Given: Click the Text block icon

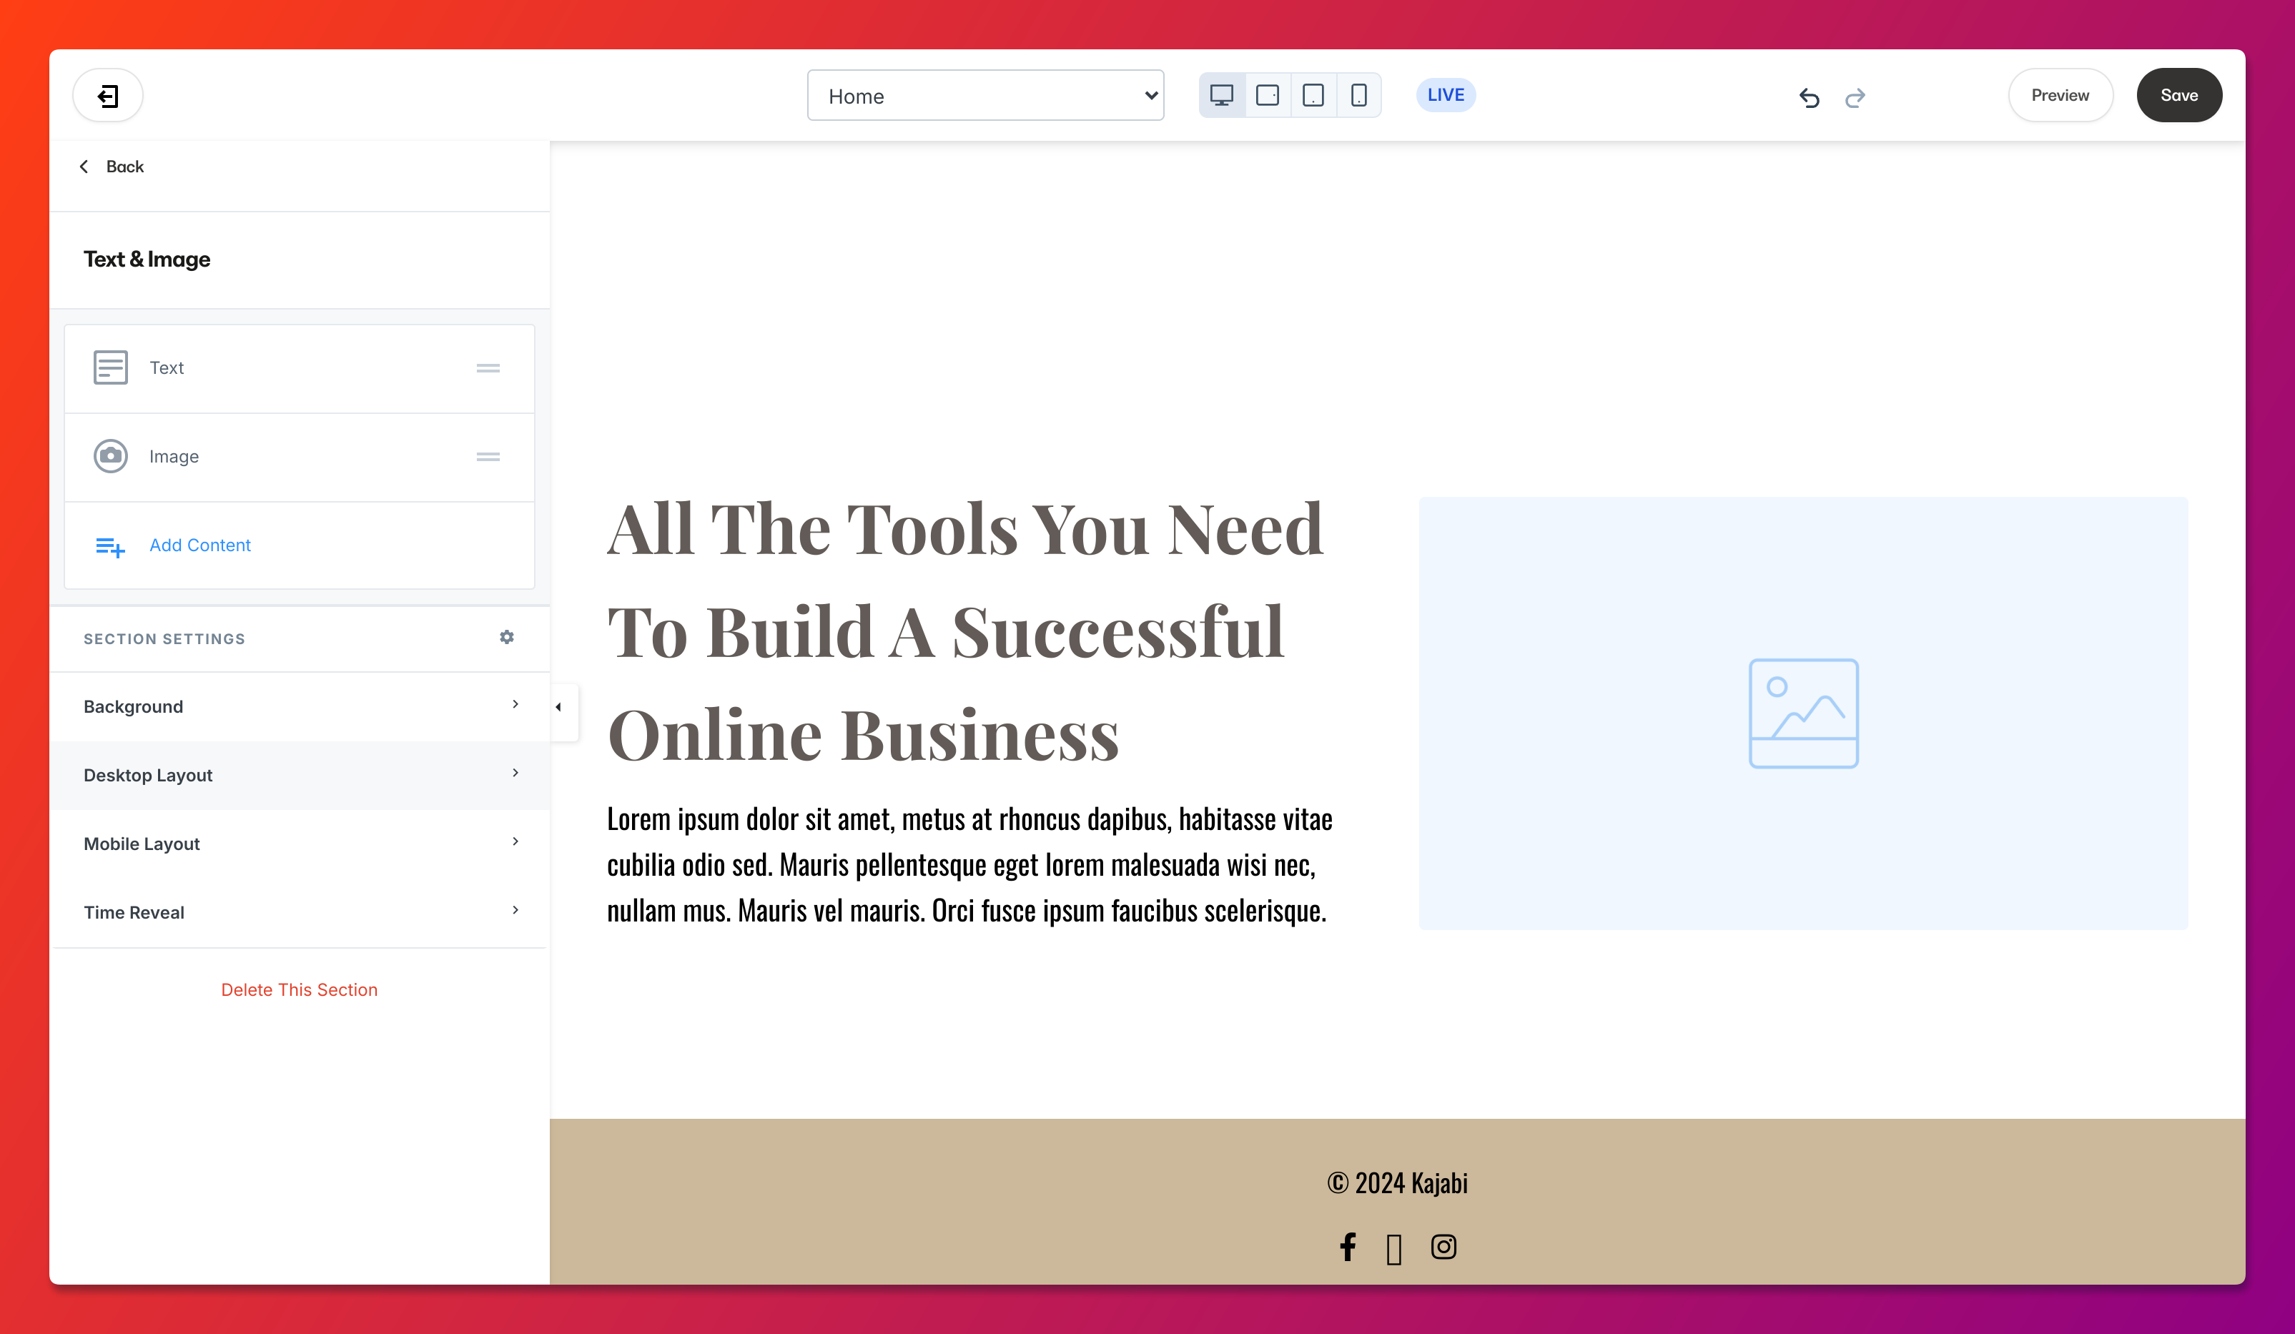Looking at the screenshot, I should 110,368.
